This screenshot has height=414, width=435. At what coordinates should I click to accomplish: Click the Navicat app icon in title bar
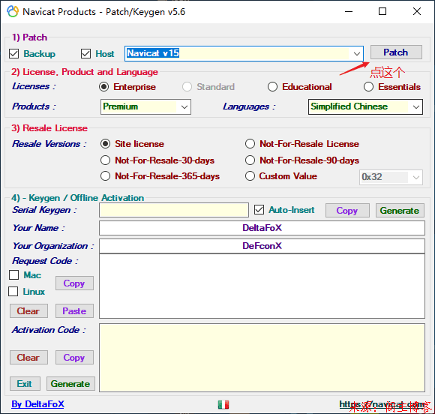[x=13, y=12]
